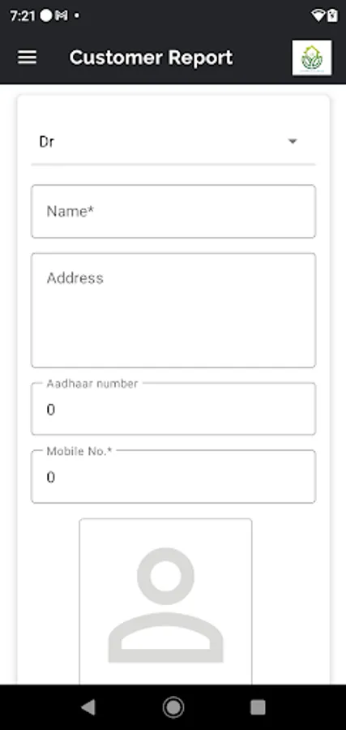Tap the Mobile No.* input field
The width and height of the screenshot is (346, 730).
tap(173, 476)
